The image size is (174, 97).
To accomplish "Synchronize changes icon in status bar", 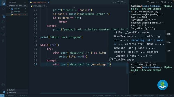I will click(17, 96).
